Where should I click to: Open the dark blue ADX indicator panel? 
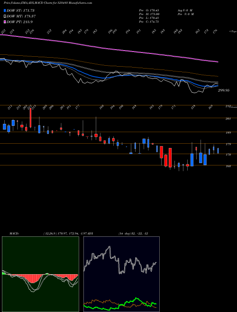[121, 274]
